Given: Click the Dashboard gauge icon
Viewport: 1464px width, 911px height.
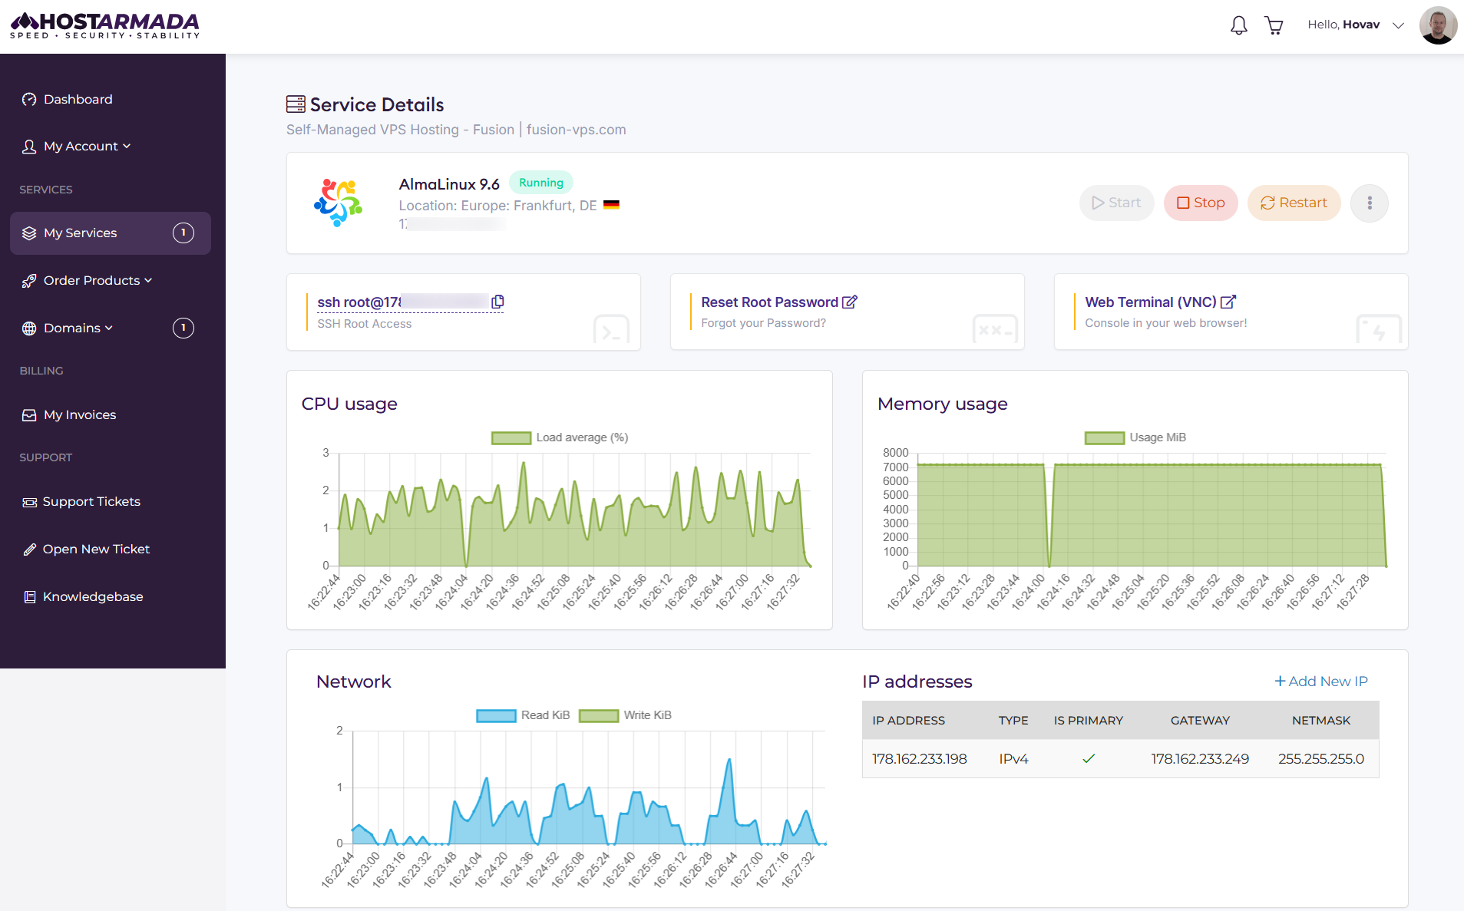Looking at the screenshot, I should pos(29,99).
